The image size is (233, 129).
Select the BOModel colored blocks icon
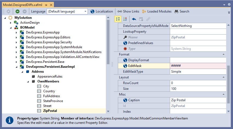16,27
